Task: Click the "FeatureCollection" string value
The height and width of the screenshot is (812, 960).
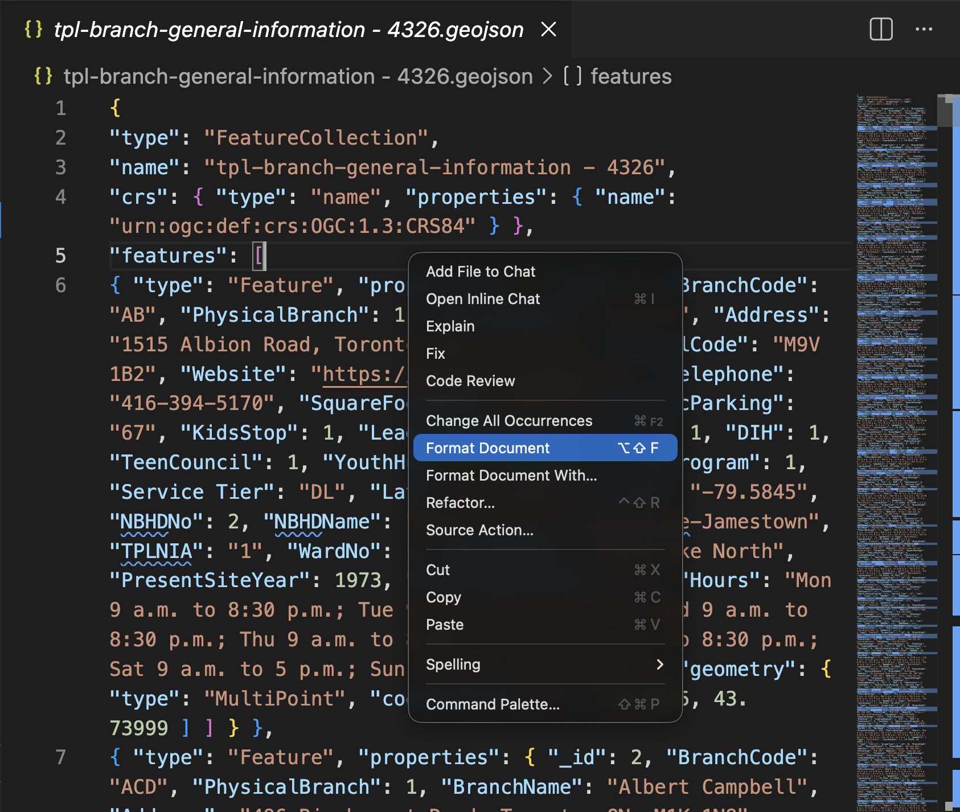Action: click(x=315, y=138)
